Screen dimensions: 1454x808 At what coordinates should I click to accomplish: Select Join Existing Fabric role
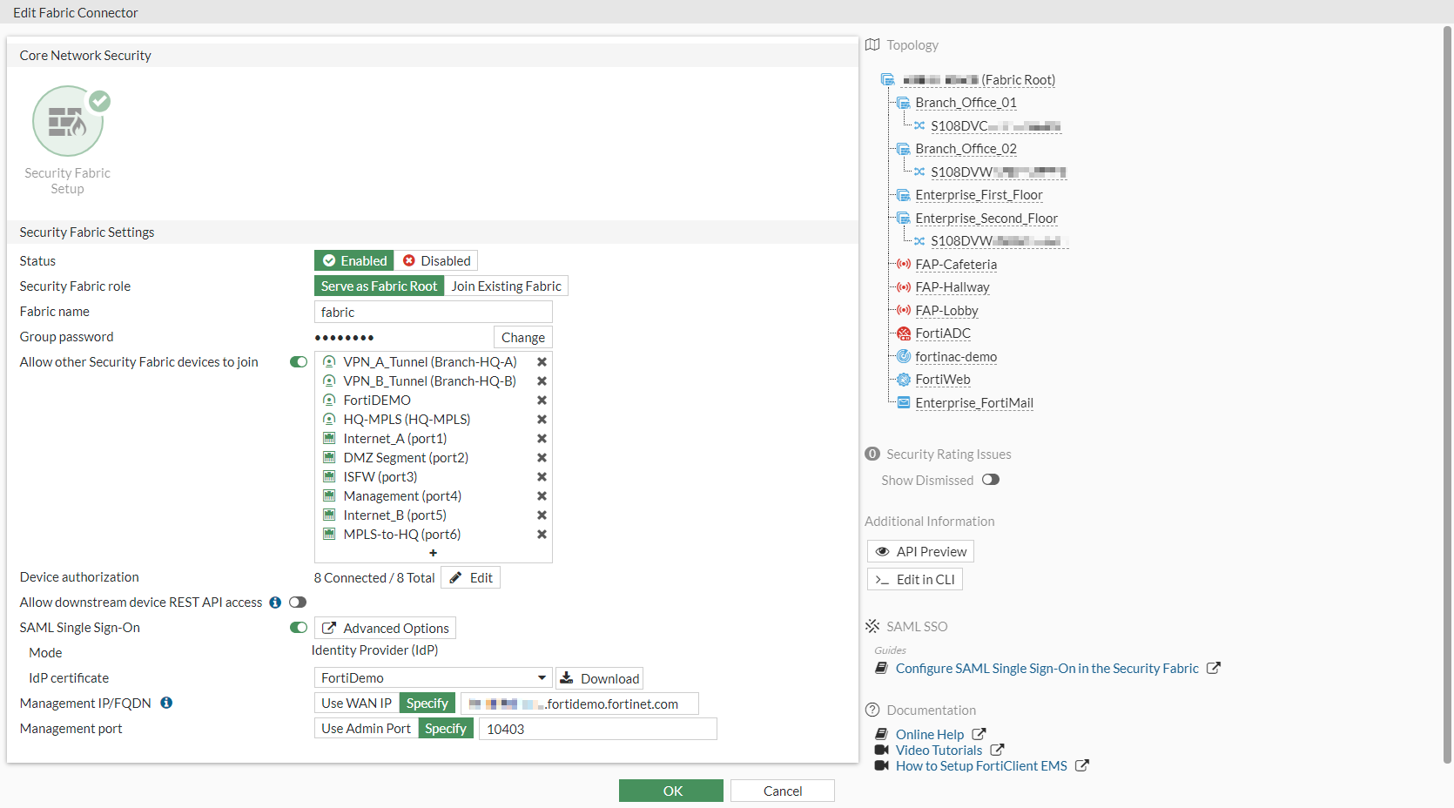506,286
